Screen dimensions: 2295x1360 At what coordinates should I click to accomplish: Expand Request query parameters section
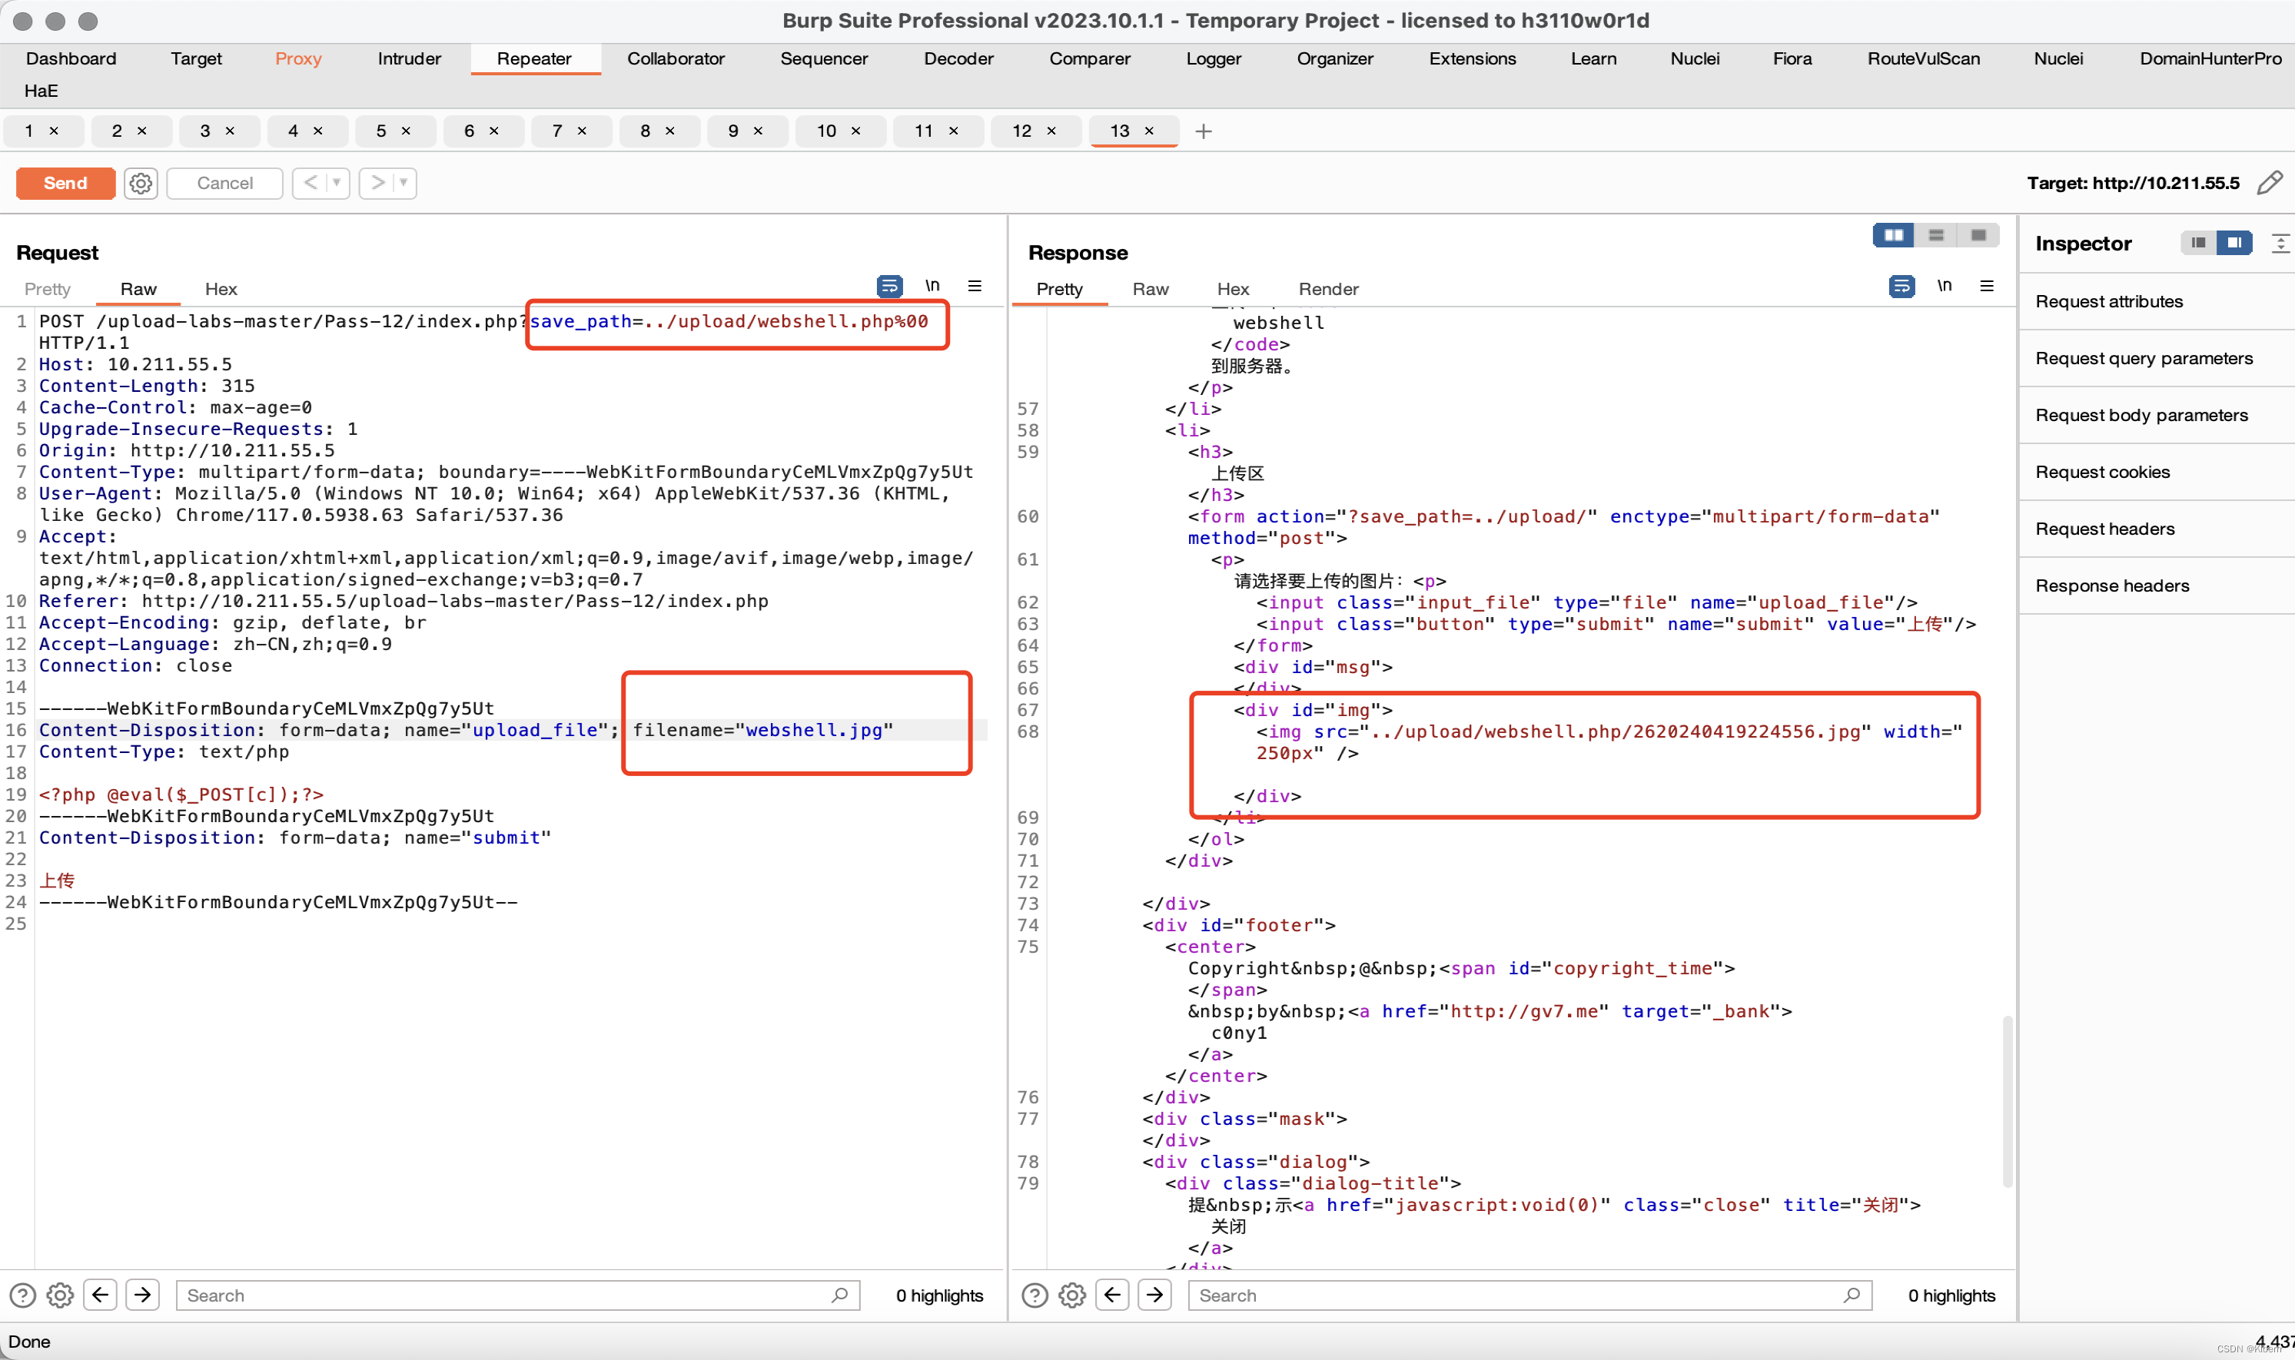(x=2144, y=358)
